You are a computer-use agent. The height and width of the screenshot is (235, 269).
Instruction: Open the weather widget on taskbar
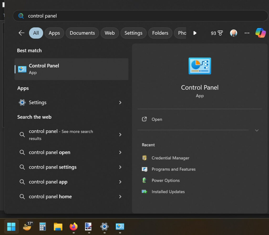[x=27, y=226]
